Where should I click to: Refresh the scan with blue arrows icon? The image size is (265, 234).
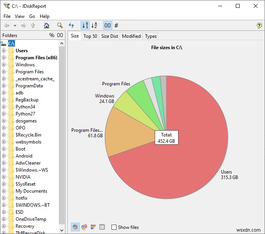(71, 25)
